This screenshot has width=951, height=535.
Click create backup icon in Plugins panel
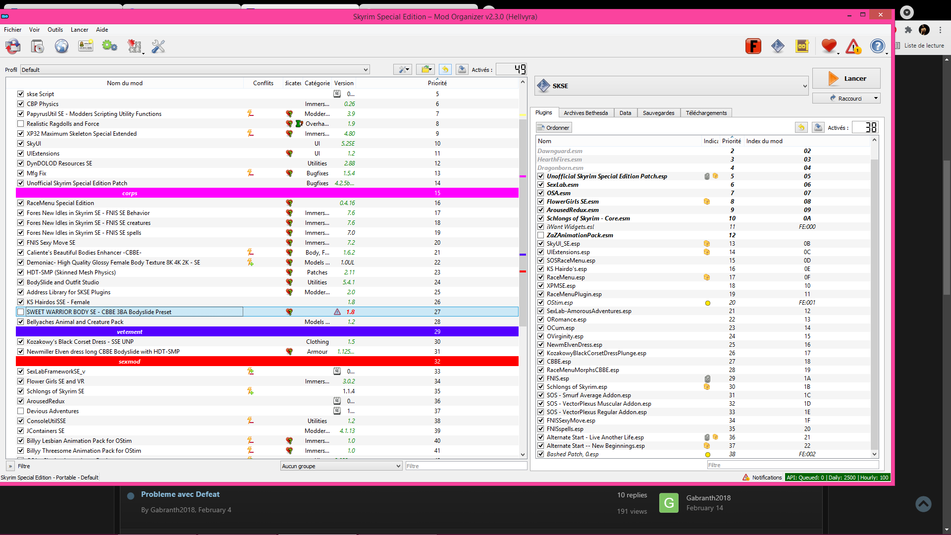tap(818, 127)
